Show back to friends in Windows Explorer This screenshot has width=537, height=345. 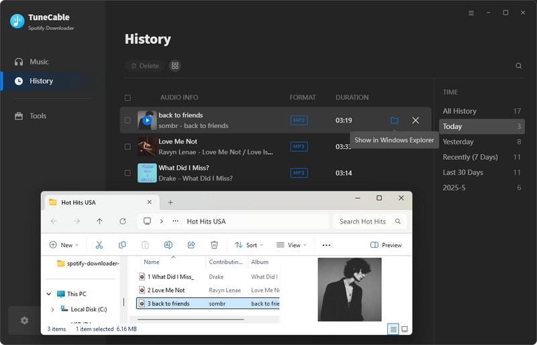pos(395,120)
